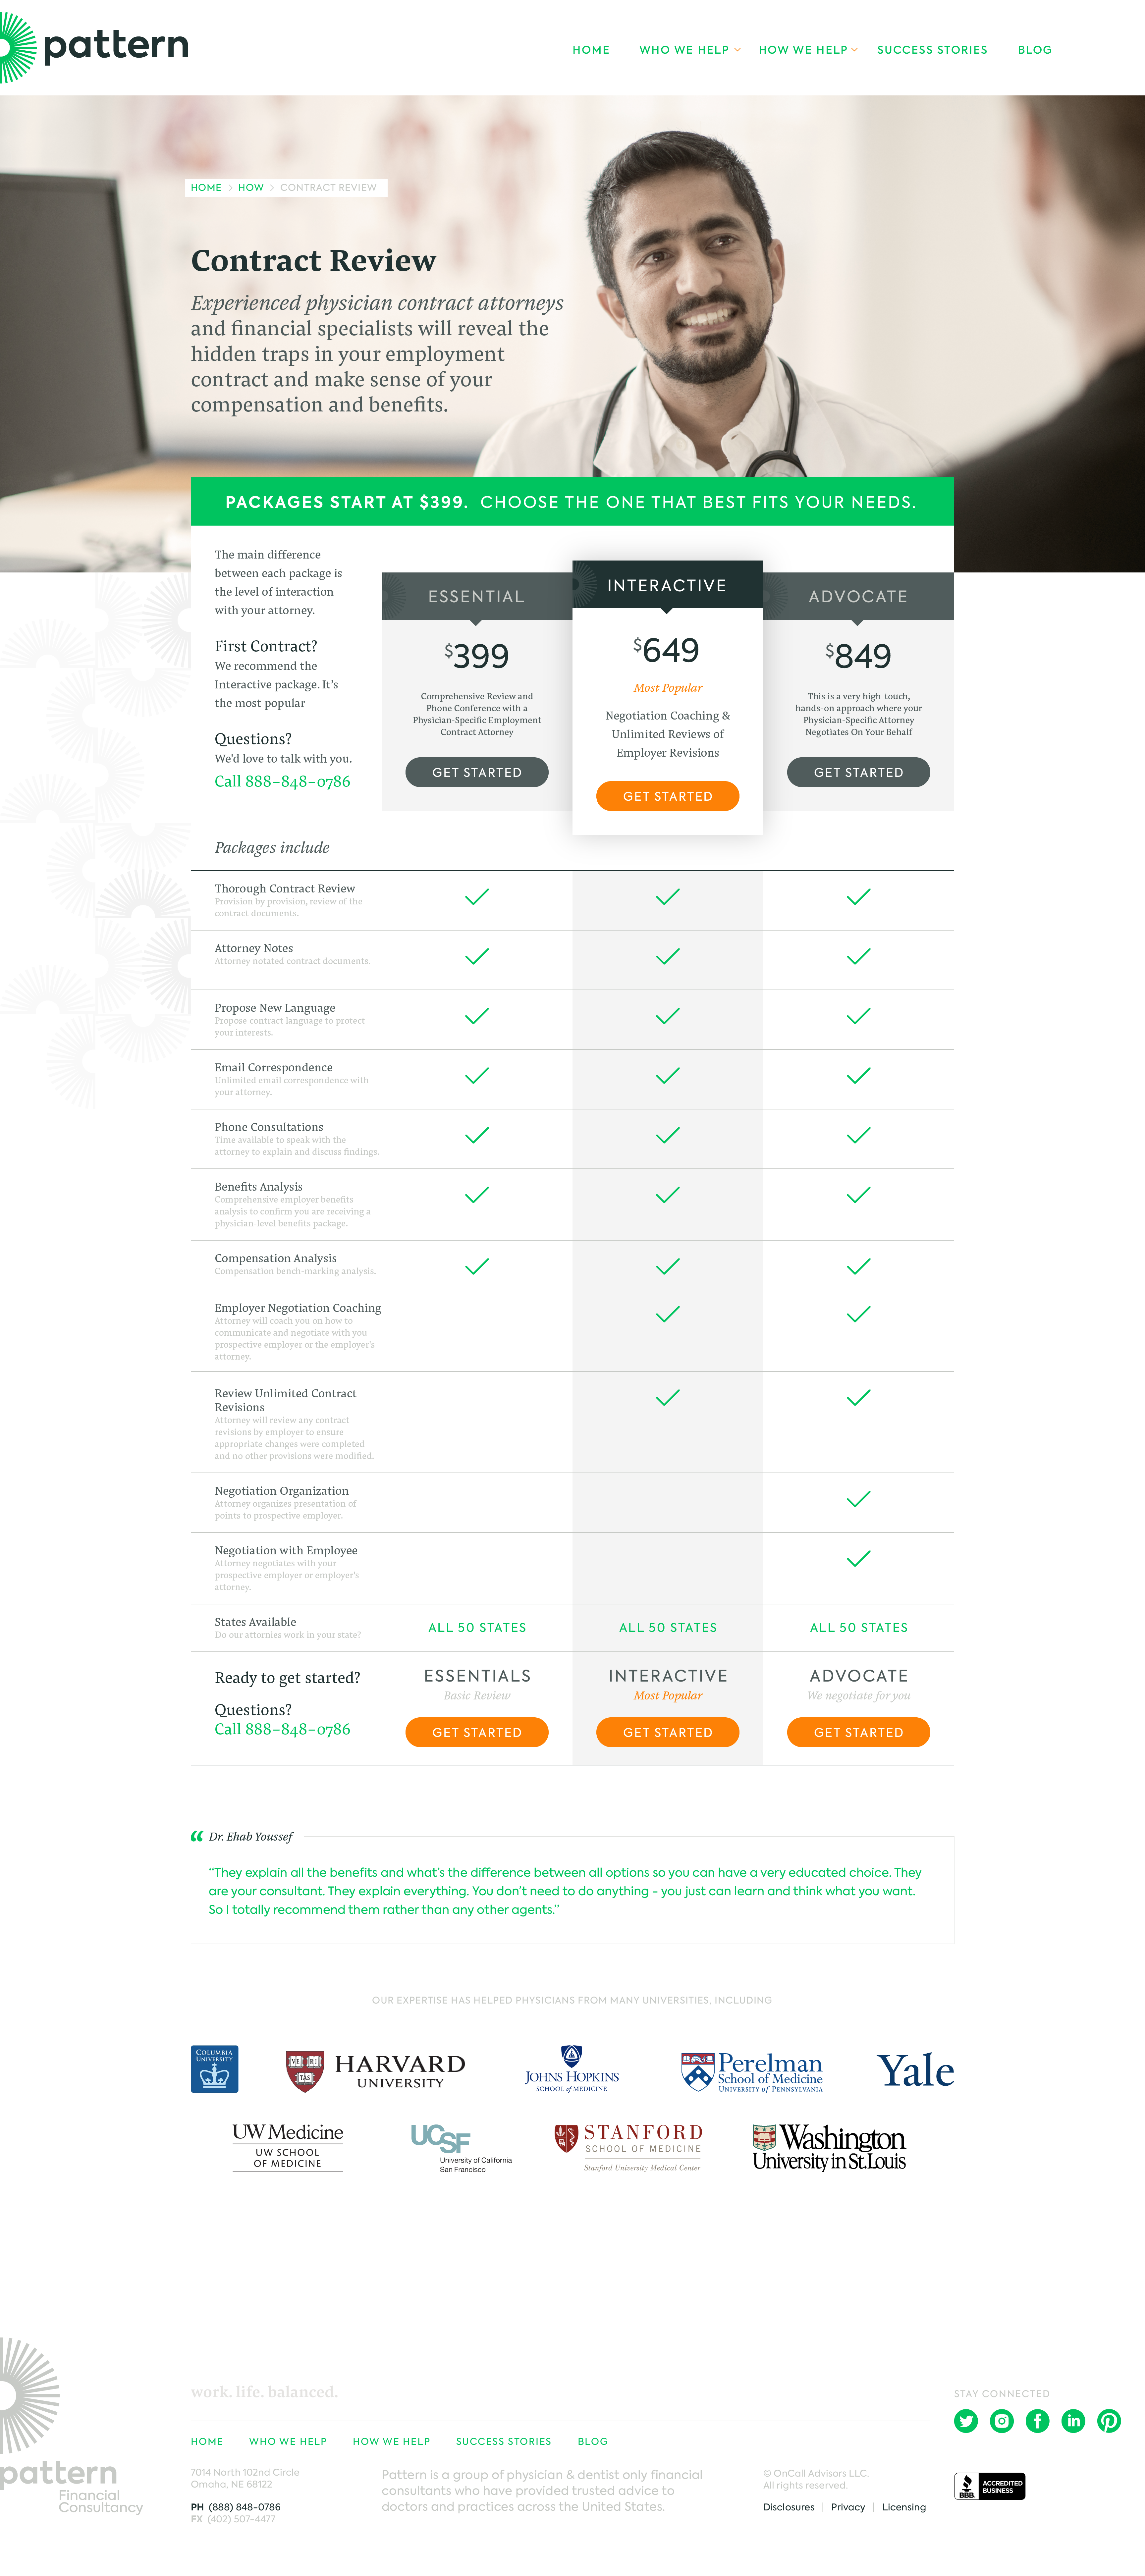Go to Success Stories in top navigation
The height and width of the screenshot is (2576, 1145).
click(932, 50)
